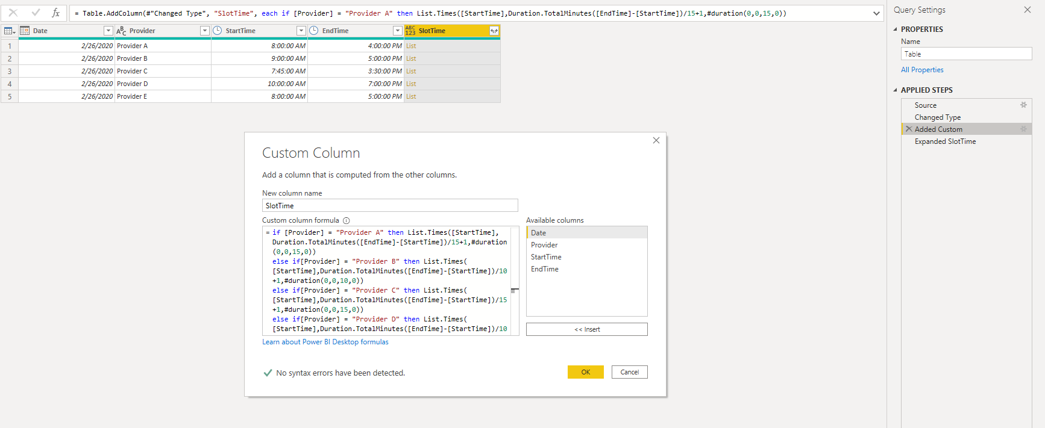Select row number 5 header
The height and width of the screenshot is (428, 1045).
[x=10, y=96]
